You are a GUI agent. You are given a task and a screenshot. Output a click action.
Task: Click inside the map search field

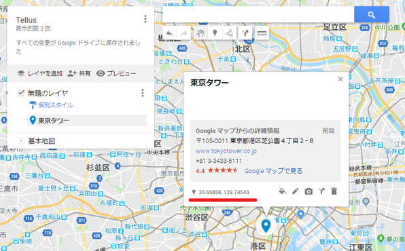[258, 14]
